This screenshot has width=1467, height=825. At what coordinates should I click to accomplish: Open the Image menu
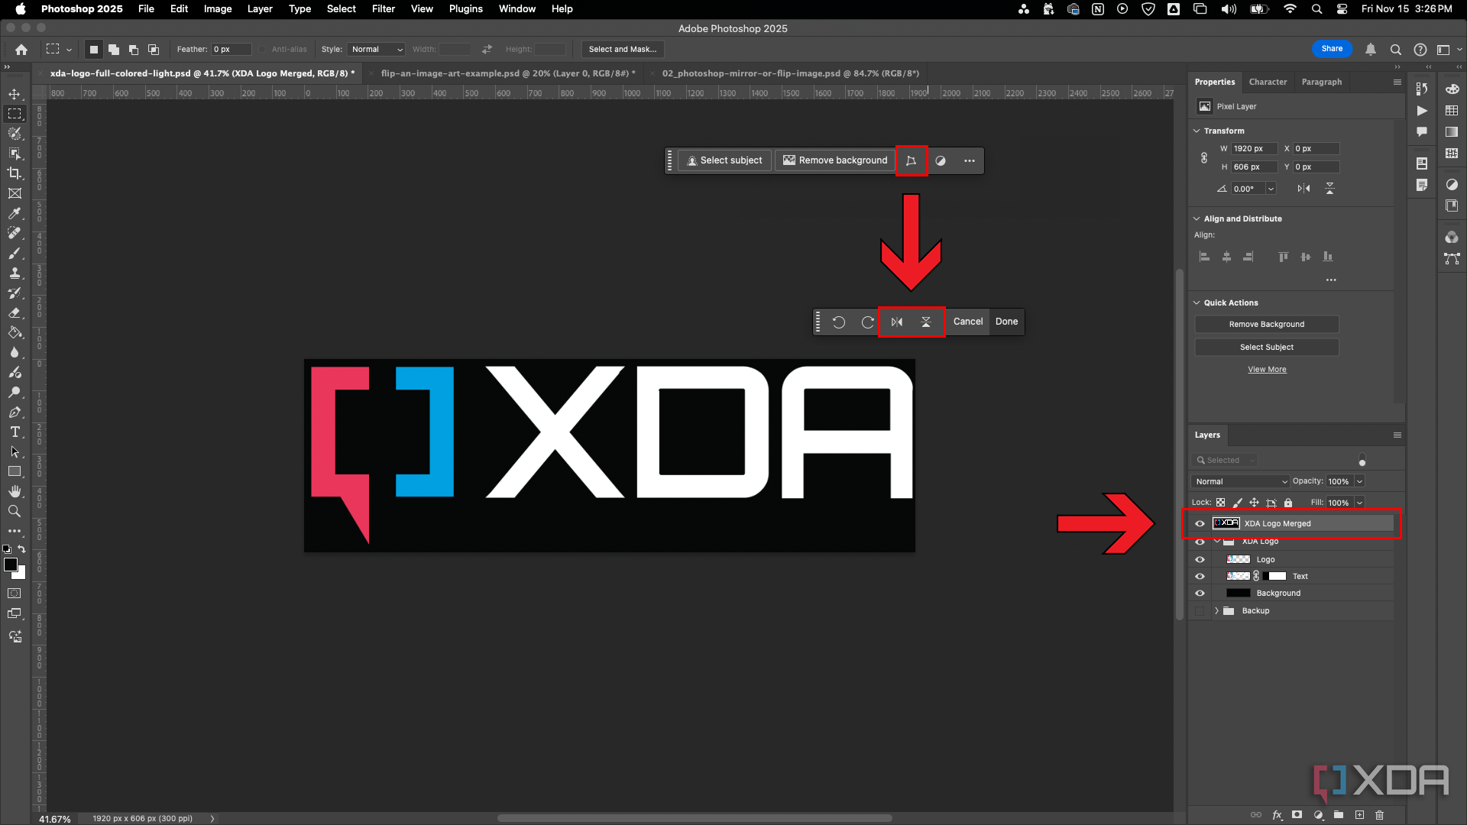(x=218, y=9)
